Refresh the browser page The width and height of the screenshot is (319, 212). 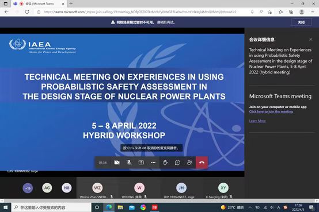coord(27,11)
